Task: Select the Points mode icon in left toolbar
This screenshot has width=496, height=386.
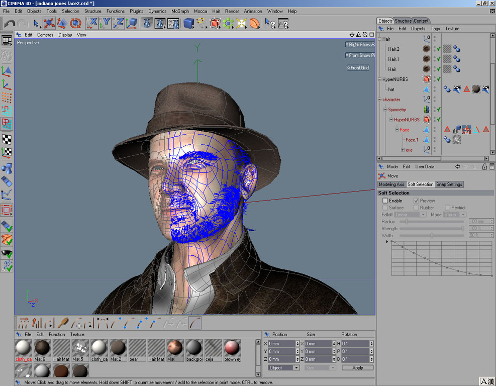Action: click(7, 98)
